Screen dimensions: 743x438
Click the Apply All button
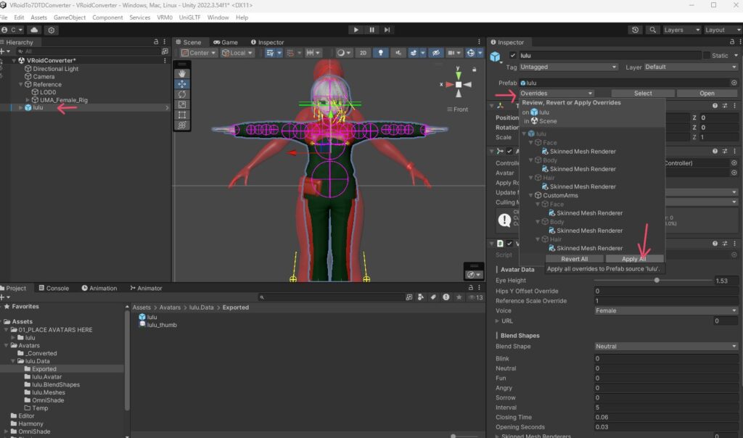pyautogui.click(x=633, y=259)
